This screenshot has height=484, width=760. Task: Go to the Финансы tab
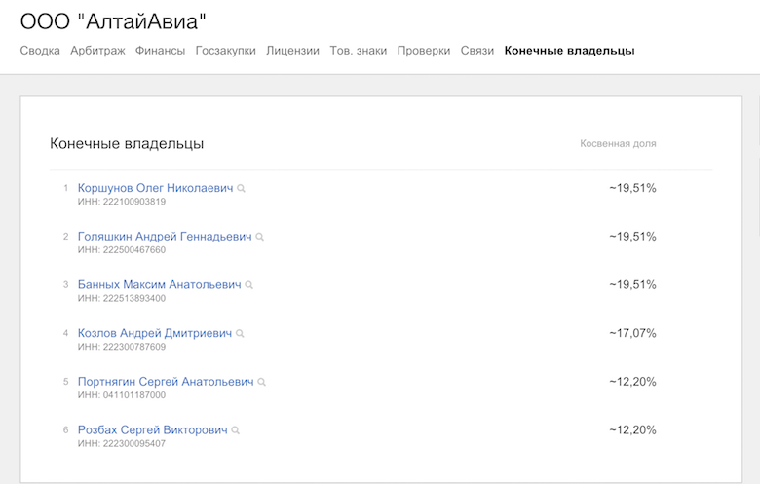(161, 51)
